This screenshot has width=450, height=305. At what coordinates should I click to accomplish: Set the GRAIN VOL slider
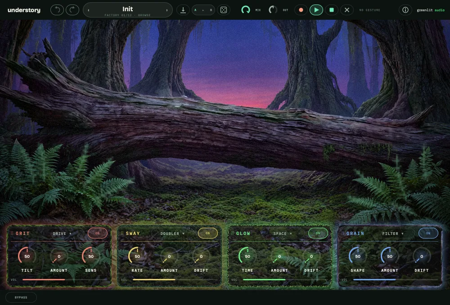pos(396,279)
